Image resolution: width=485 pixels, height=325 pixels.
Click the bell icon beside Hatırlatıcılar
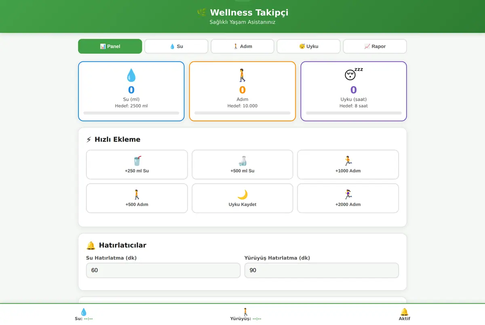[91, 245]
